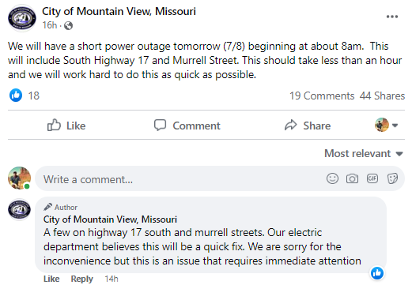Click the like reaction badge on the author comment

(377, 273)
